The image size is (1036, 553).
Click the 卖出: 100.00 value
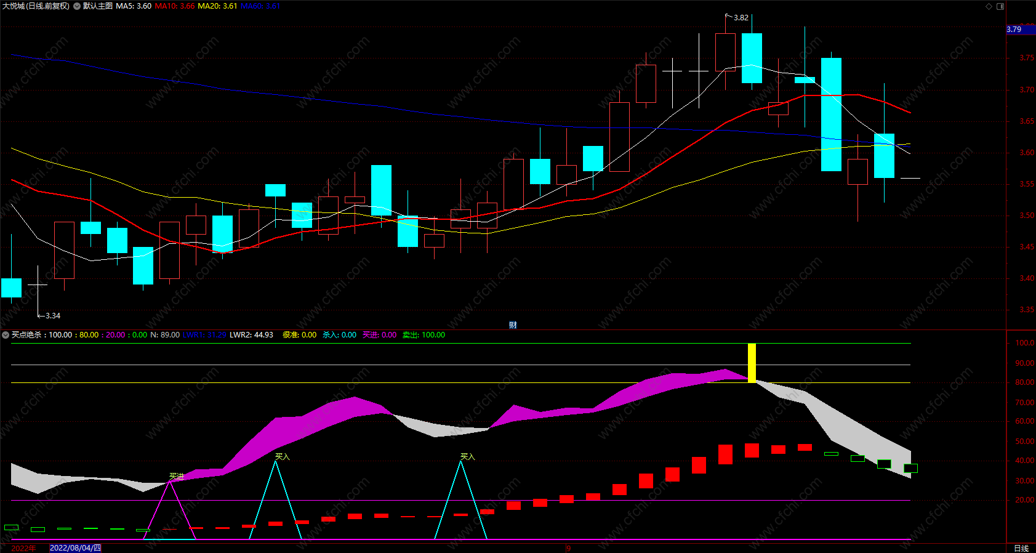[x=424, y=335]
